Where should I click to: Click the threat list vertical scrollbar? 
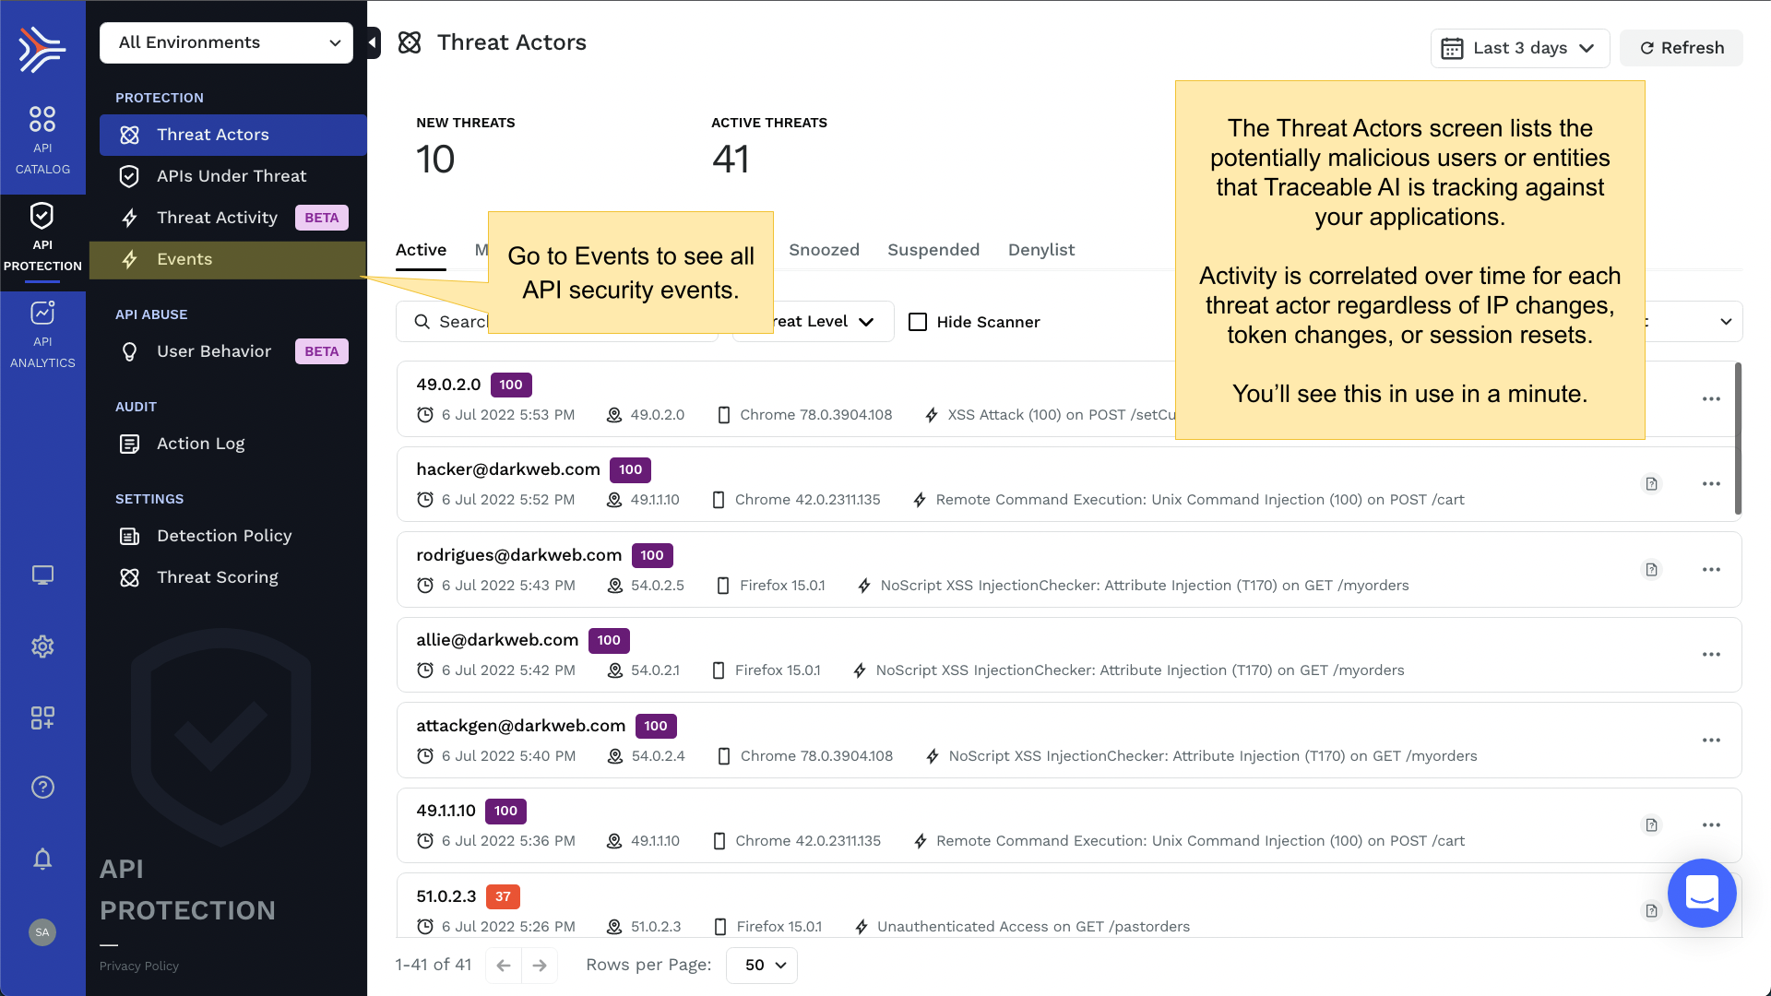pos(1738,438)
